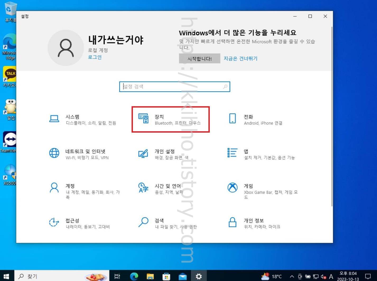
Task: Open the 휴지통 recycle bin
Action: coord(10,12)
